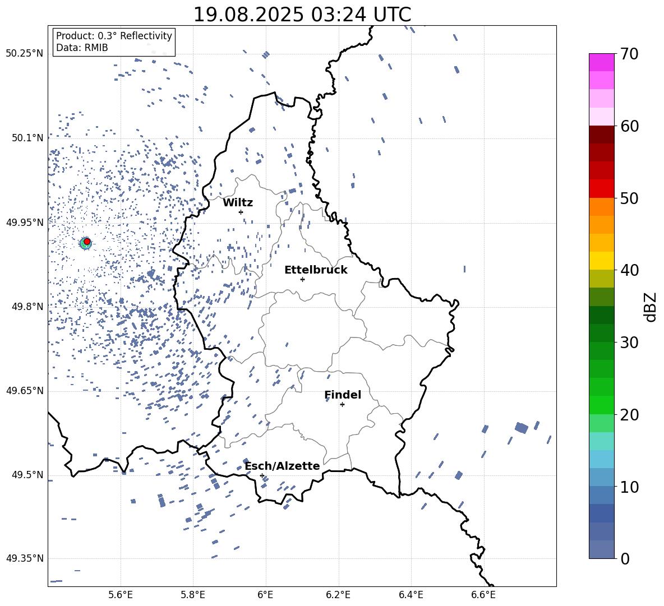Click the 50 tick label on colorbar
The image size is (664, 606).
point(629,198)
